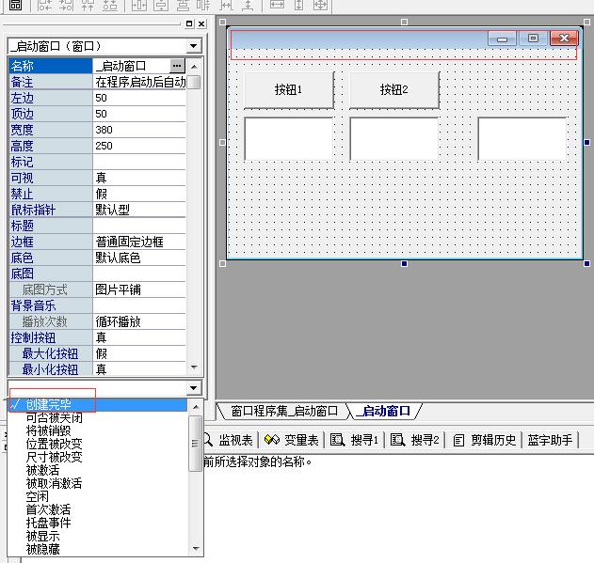Choose the 被激活 event
Viewport: 594px width, 563px height.
coord(98,470)
